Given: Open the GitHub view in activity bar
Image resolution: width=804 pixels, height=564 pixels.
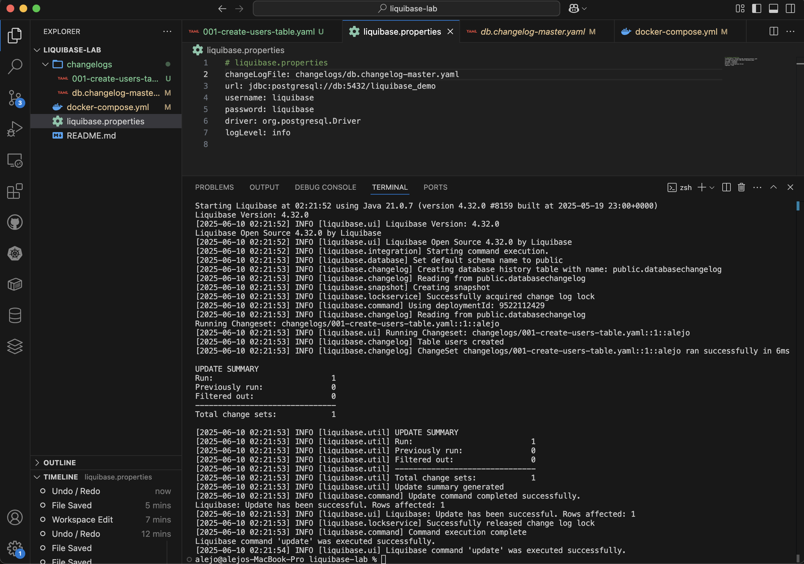Looking at the screenshot, I should point(15,222).
